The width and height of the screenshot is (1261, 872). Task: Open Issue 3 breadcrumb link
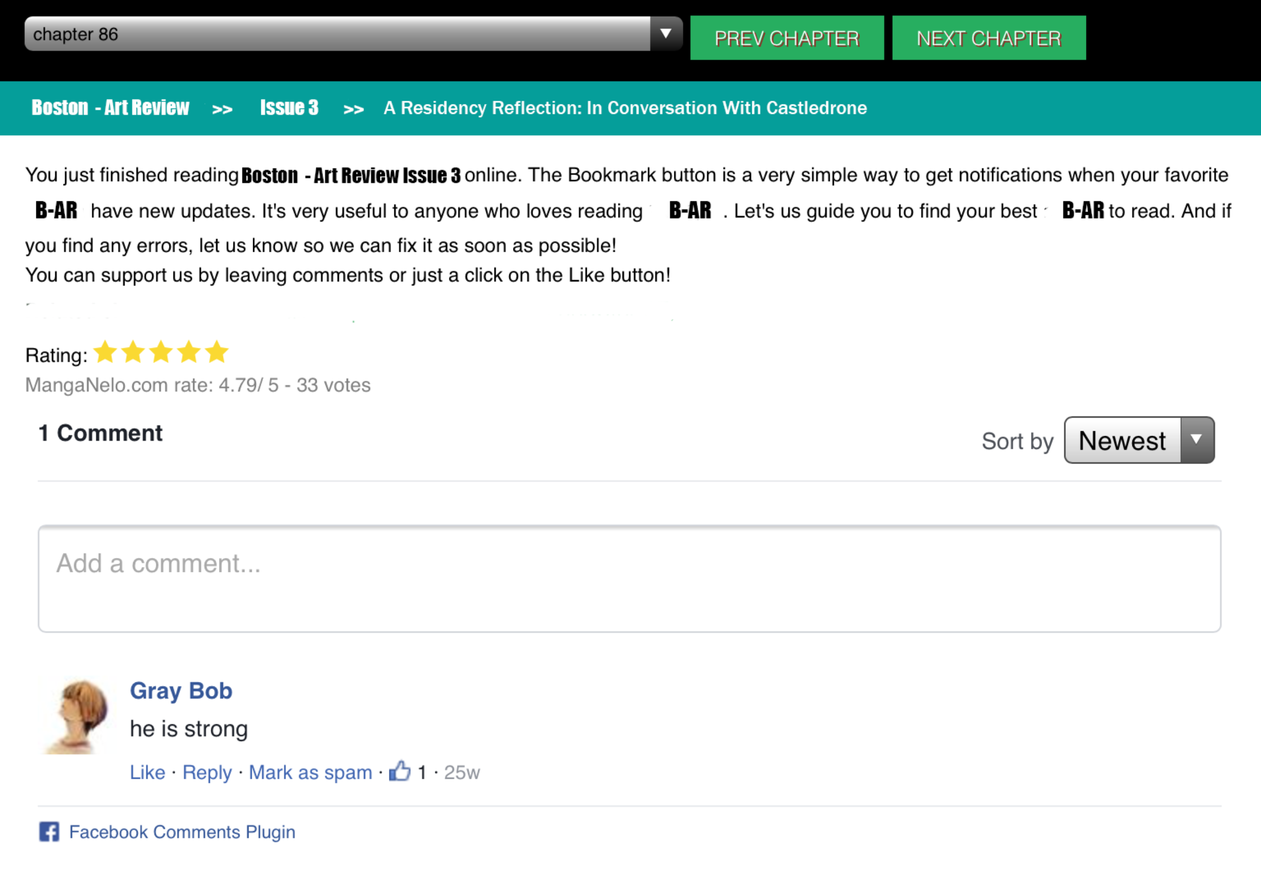[x=289, y=107]
